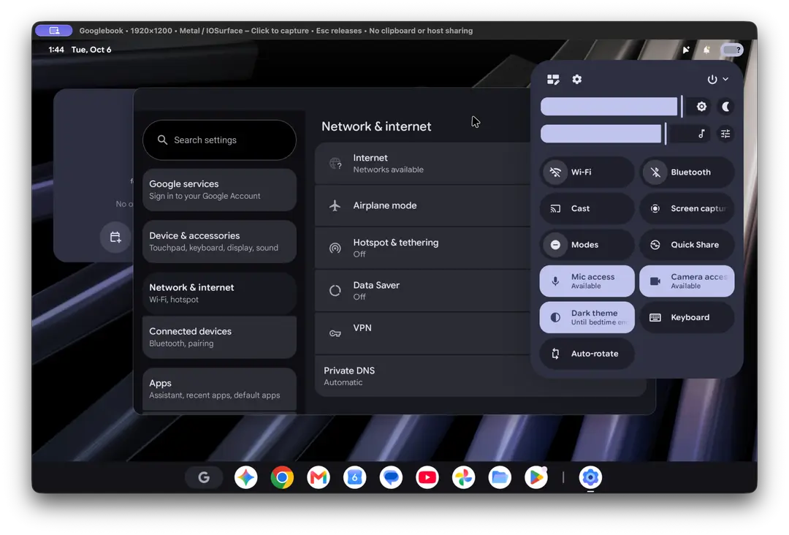Image resolution: width=789 pixels, height=535 pixels.
Task: Open Google Photos in taskbar
Action: (x=463, y=477)
